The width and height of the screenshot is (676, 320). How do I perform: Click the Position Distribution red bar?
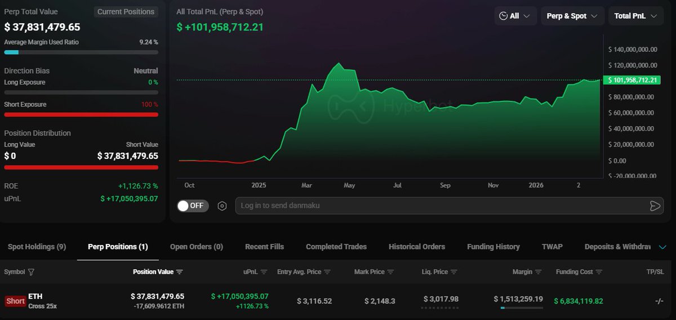pyautogui.click(x=81, y=167)
